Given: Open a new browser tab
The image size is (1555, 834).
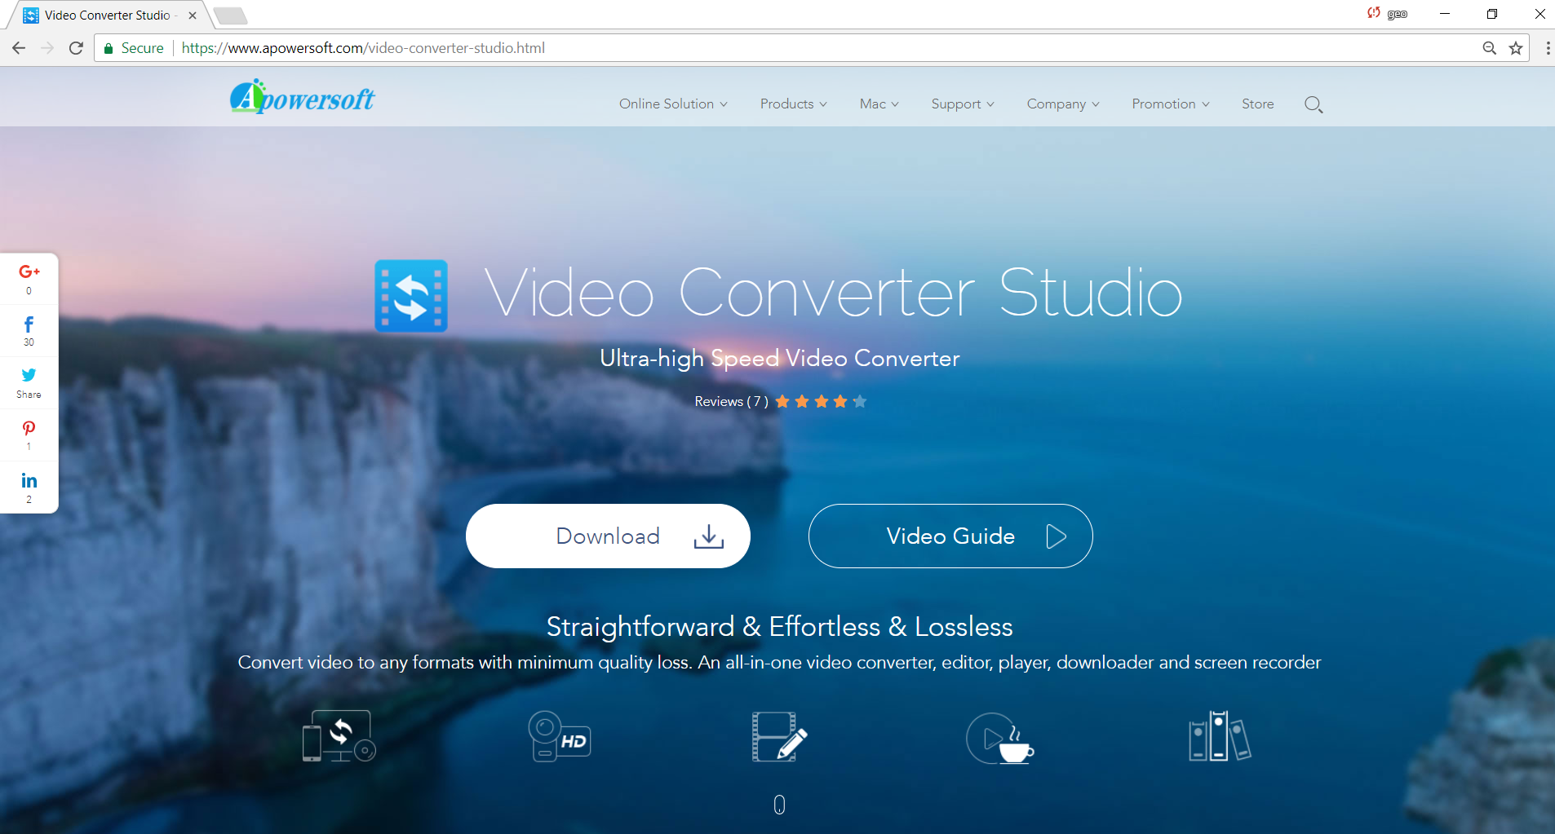Looking at the screenshot, I should [231, 15].
